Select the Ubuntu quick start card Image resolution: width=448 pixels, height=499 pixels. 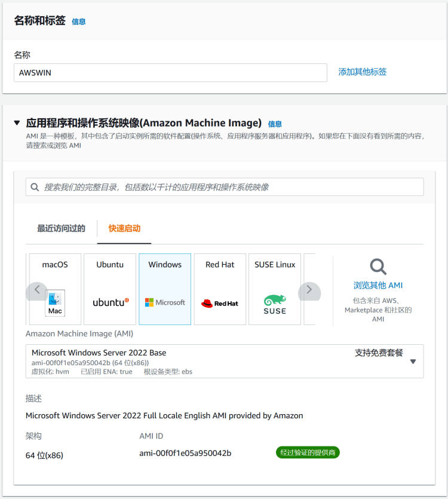click(110, 289)
